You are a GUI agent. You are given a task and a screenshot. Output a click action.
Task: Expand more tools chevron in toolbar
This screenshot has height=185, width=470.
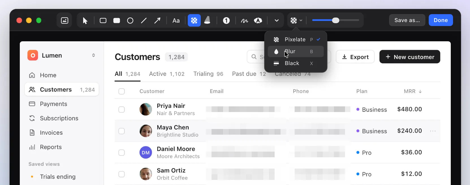[x=277, y=21]
